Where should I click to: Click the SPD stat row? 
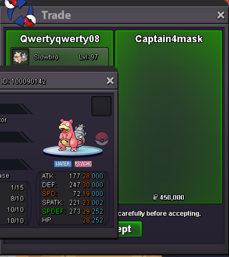[x=73, y=194]
